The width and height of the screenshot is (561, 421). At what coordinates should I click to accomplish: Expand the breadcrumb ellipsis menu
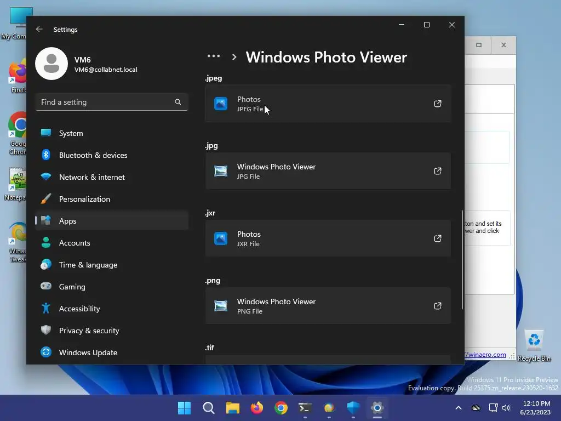214,56
